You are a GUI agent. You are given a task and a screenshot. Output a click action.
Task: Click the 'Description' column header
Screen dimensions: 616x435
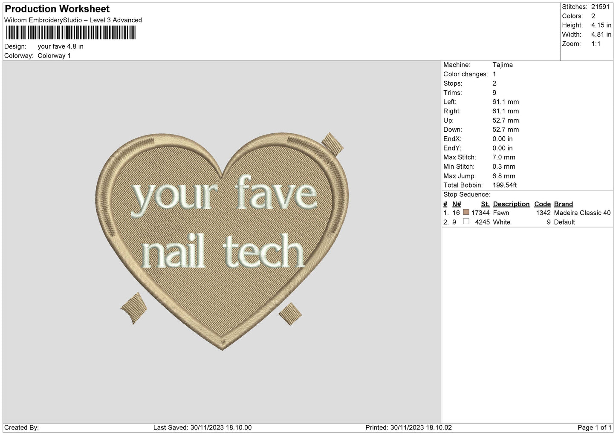[x=511, y=204]
